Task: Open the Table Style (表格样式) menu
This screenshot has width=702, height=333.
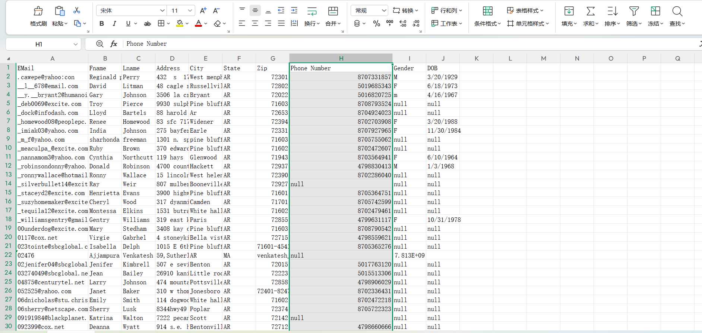Action: 525,10
